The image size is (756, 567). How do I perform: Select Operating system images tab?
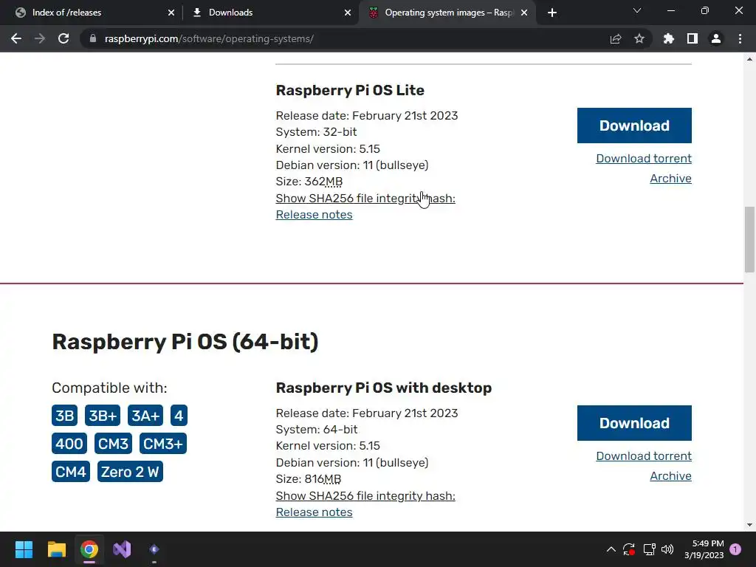click(x=448, y=13)
